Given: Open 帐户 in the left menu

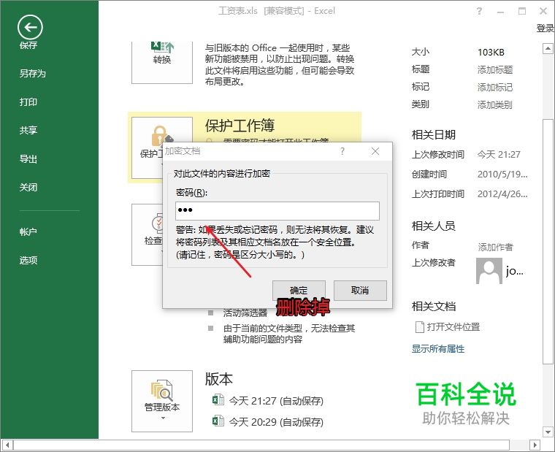Looking at the screenshot, I should (28, 231).
